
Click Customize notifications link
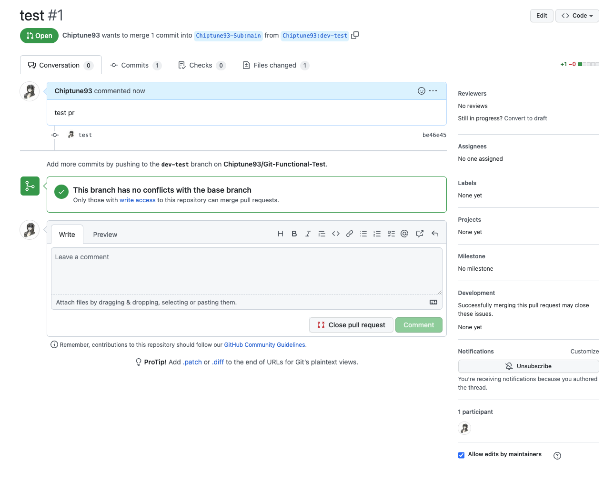[x=584, y=352]
